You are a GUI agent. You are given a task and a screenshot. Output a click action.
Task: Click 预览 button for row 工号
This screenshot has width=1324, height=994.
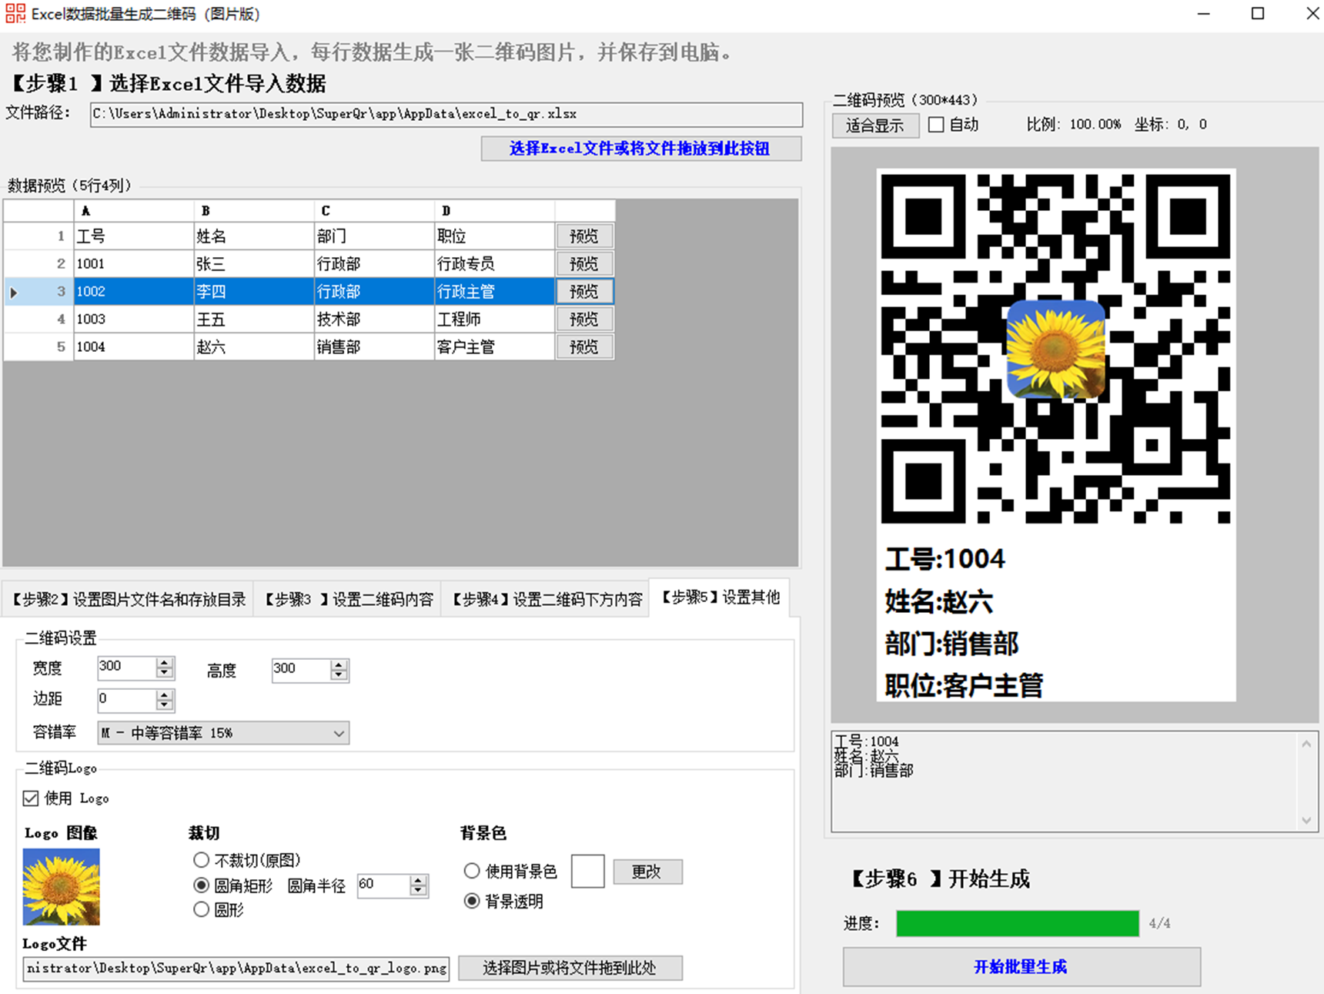[584, 236]
